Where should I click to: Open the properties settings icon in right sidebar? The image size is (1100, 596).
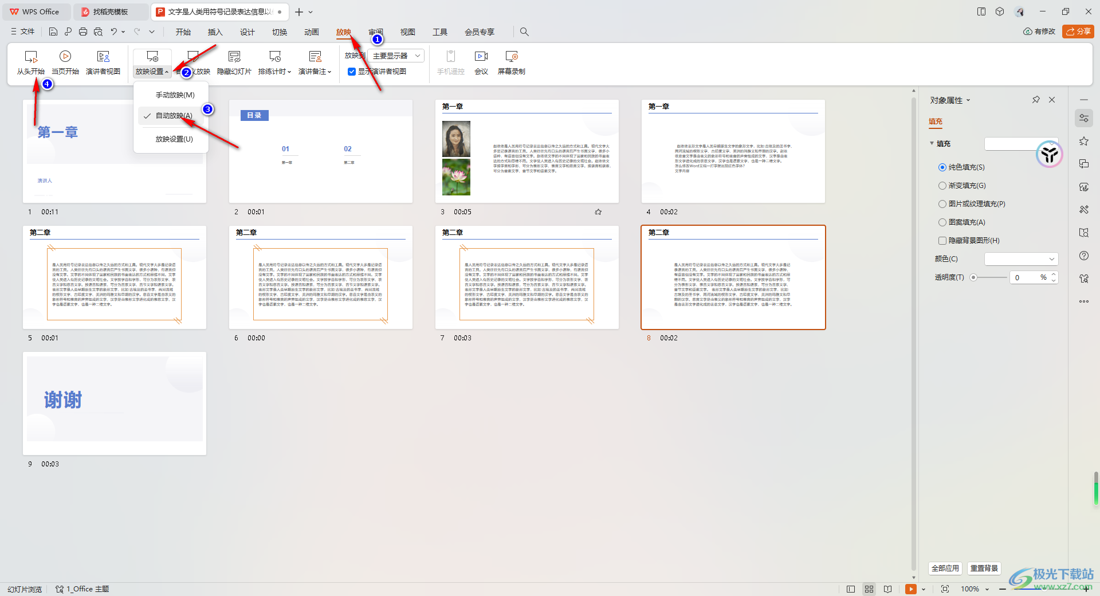pos(1084,118)
